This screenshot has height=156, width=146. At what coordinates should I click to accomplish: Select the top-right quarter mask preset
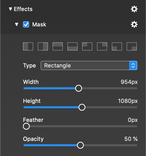click(102, 46)
